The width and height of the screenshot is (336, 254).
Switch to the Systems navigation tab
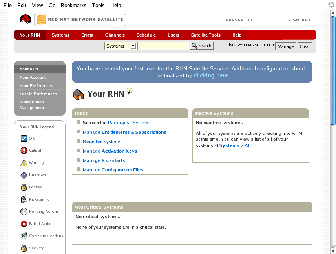point(60,35)
